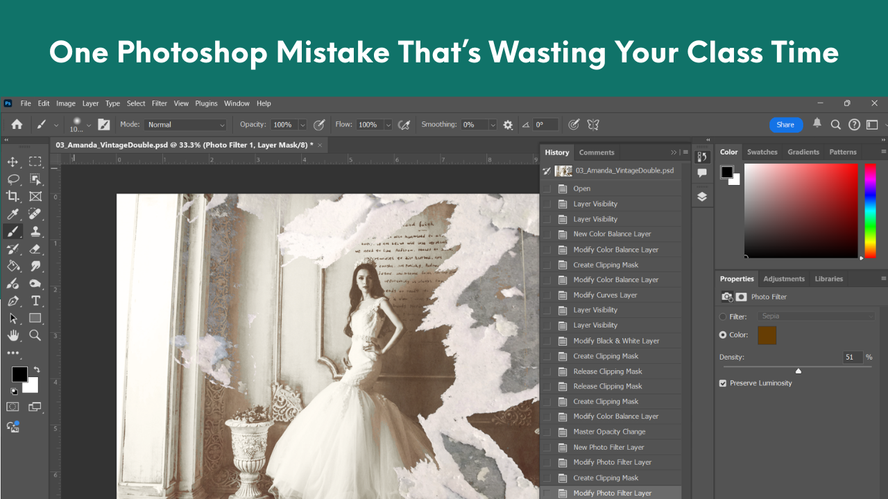Open the Filter menu
The height and width of the screenshot is (499, 888).
159,103
